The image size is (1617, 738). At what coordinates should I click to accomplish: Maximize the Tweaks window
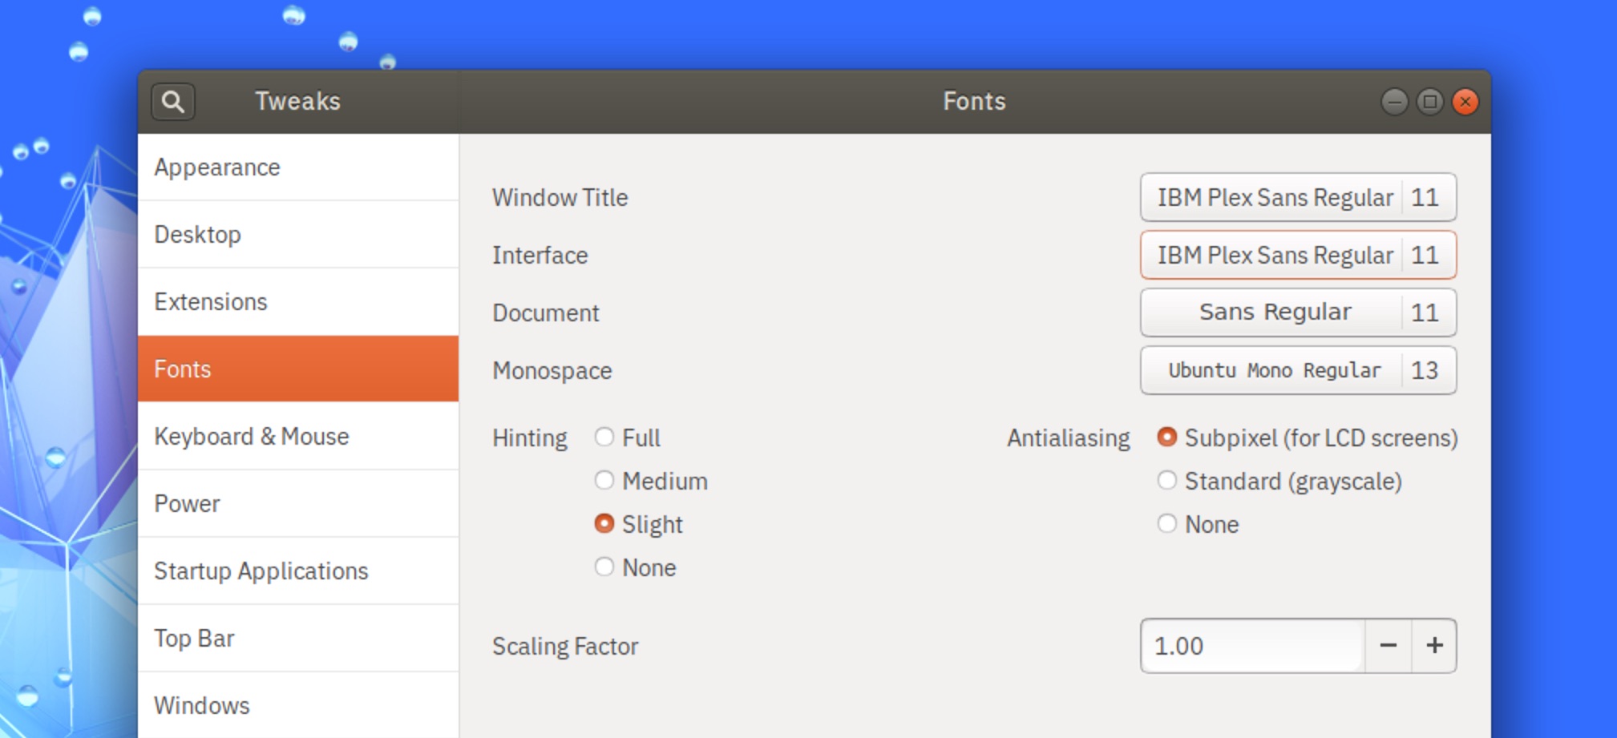pos(1429,102)
